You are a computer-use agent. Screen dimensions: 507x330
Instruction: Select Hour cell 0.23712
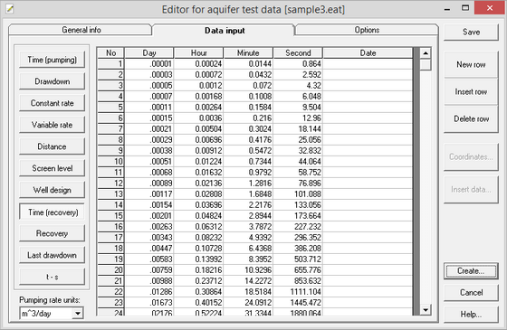[x=198, y=281]
